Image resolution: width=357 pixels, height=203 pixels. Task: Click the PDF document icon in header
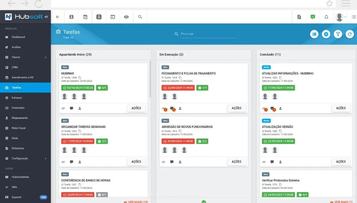(x=299, y=17)
